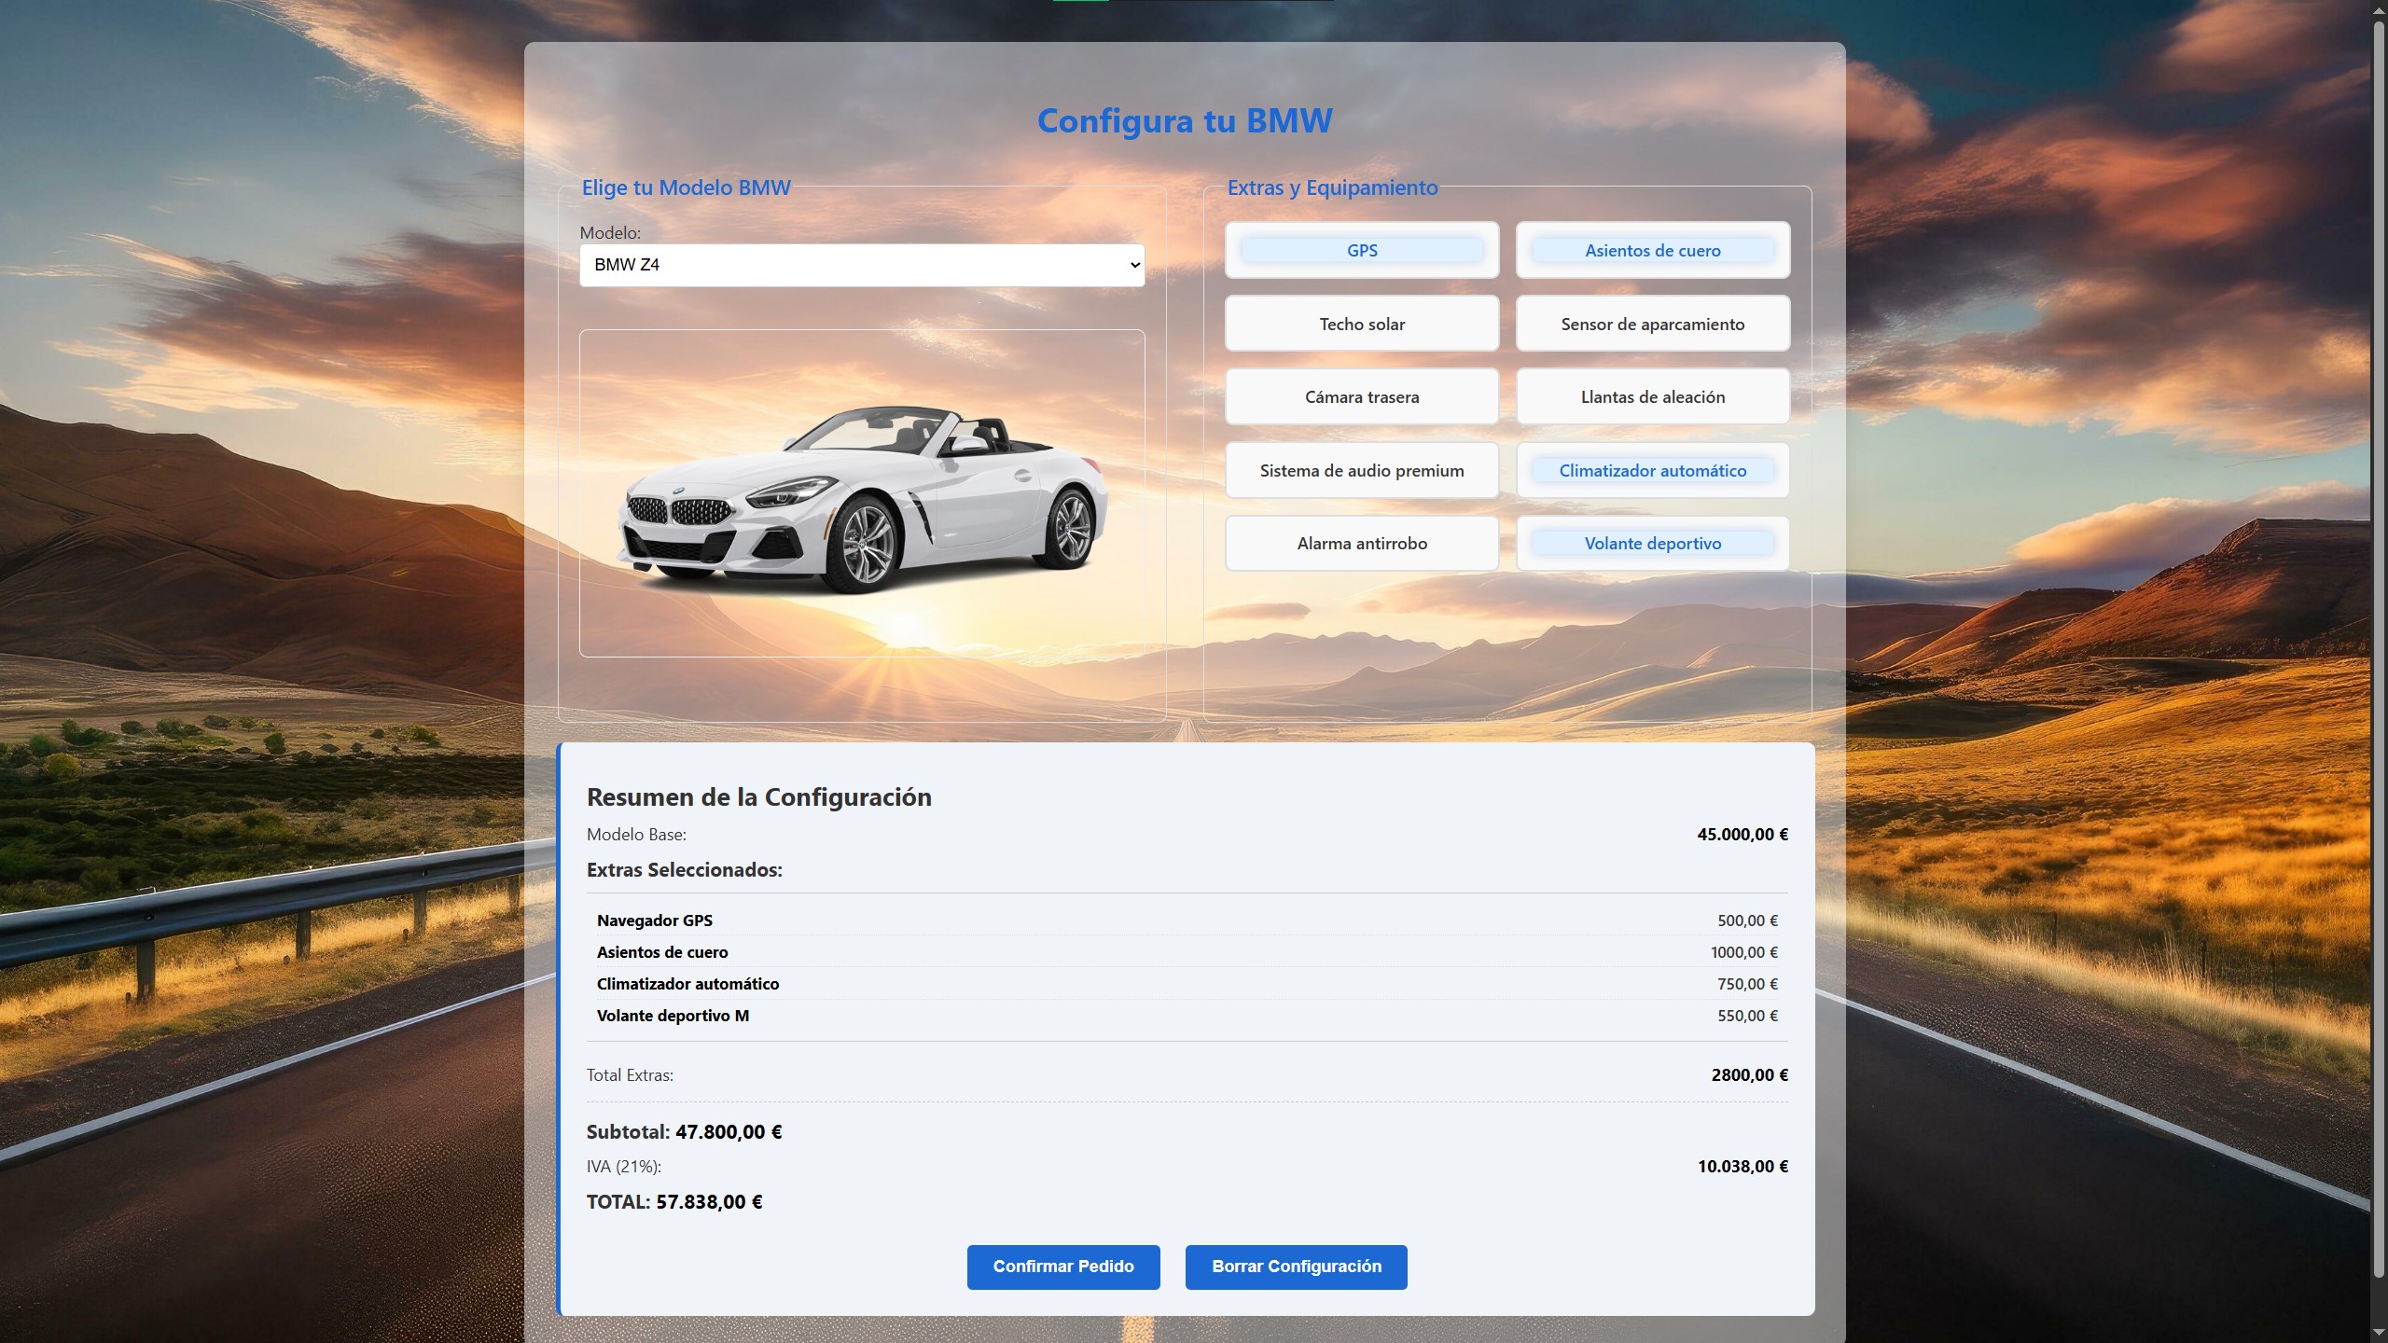This screenshot has width=2388, height=1343.
Task: Enable the Sensor de aparcamiento extra
Action: [x=1652, y=324]
